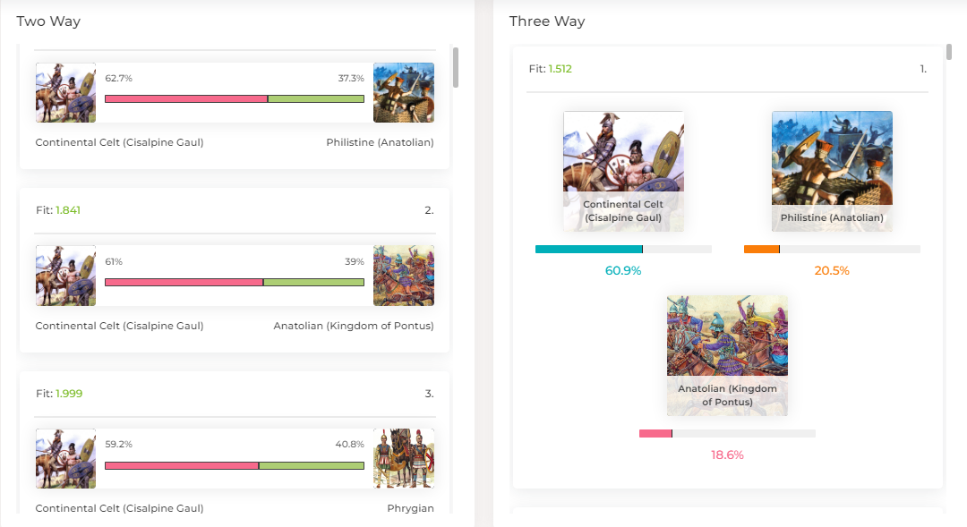This screenshot has height=527, width=967.
Task: Open the Philistine (Anatolian) thumbnail in first two-way result
Action: tap(403, 92)
